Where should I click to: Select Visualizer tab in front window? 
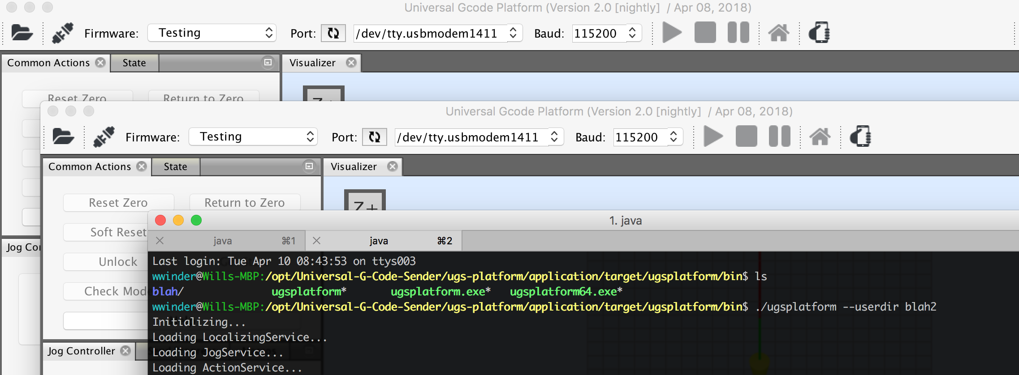(354, 166)
